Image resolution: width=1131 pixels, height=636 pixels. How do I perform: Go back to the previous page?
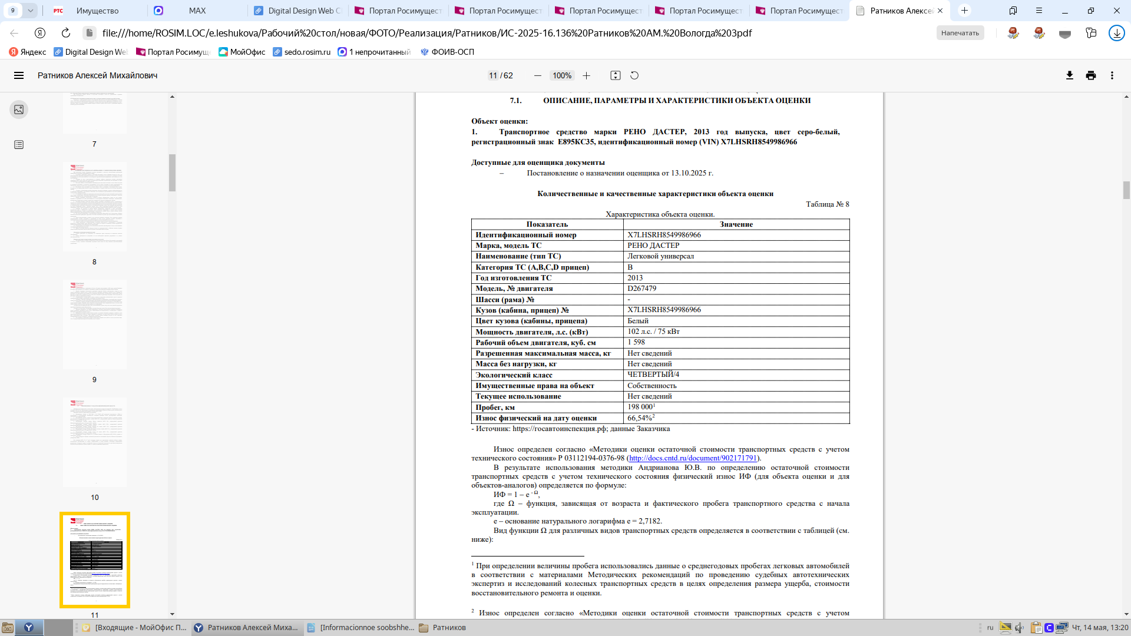[x=14, y=33]
